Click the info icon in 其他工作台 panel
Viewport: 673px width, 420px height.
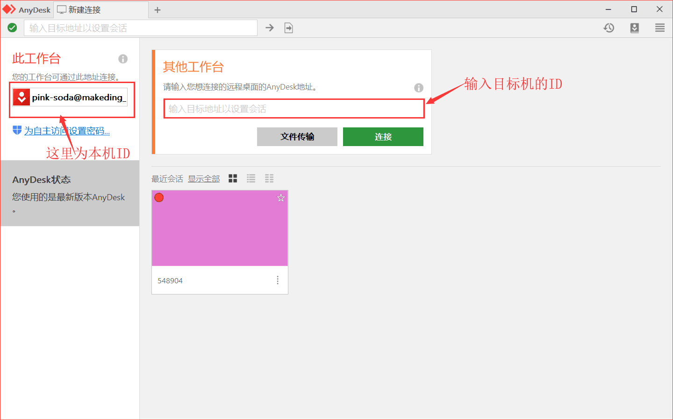click(x=418, y=88)
